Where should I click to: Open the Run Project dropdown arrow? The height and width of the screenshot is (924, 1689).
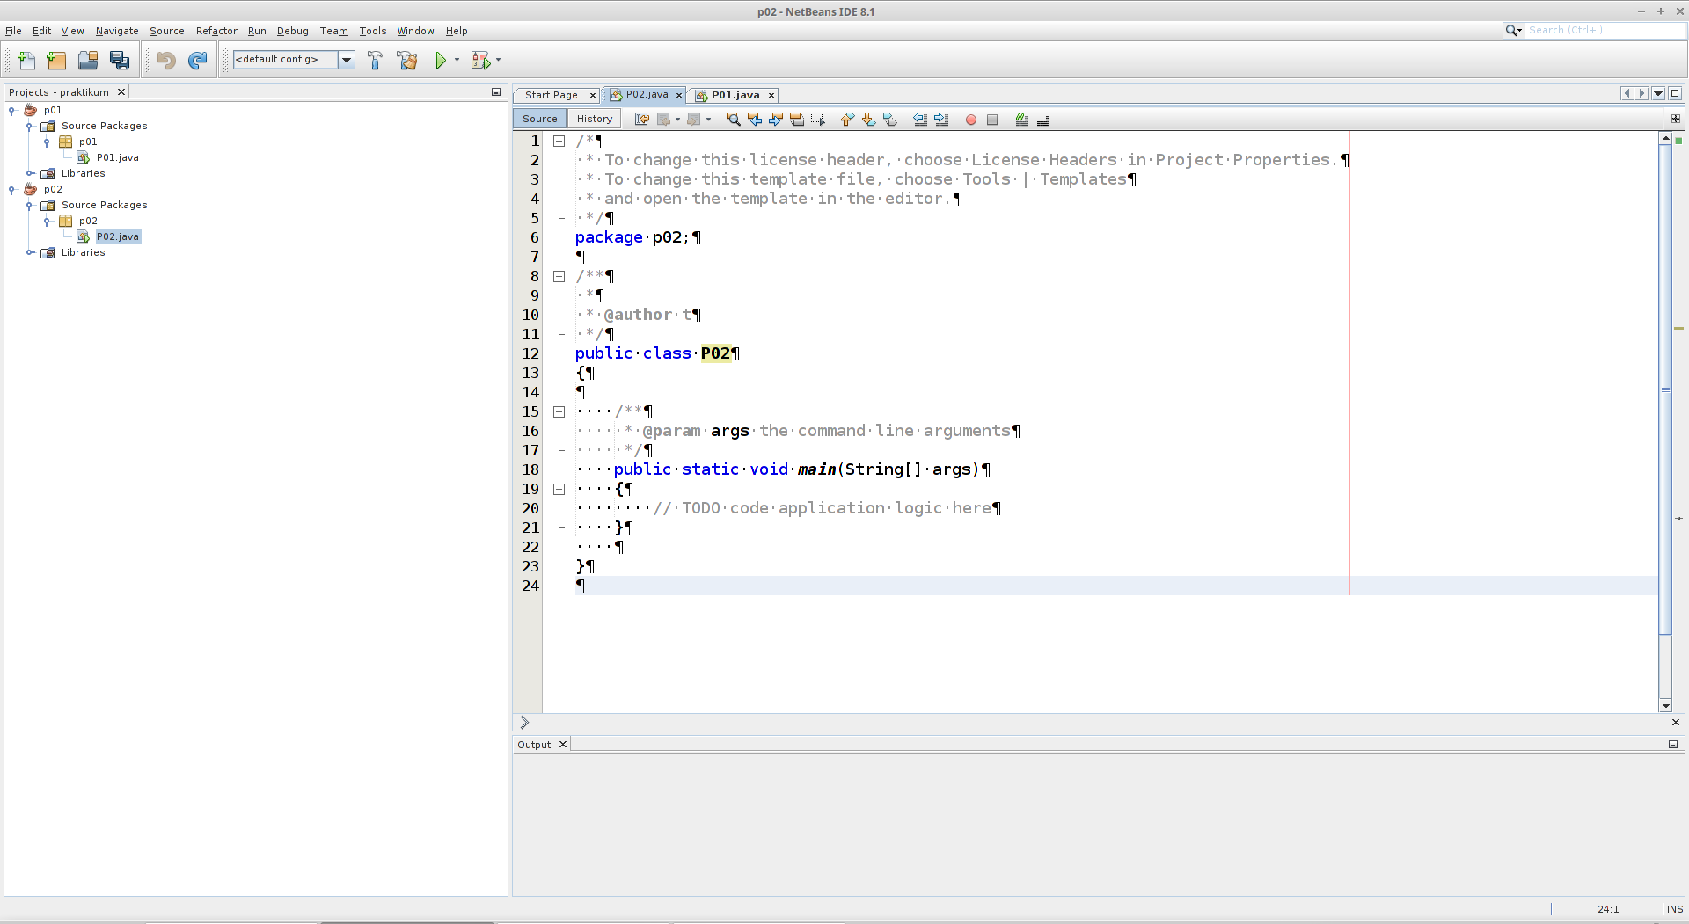pyautogui.click(x=457, y=60)
